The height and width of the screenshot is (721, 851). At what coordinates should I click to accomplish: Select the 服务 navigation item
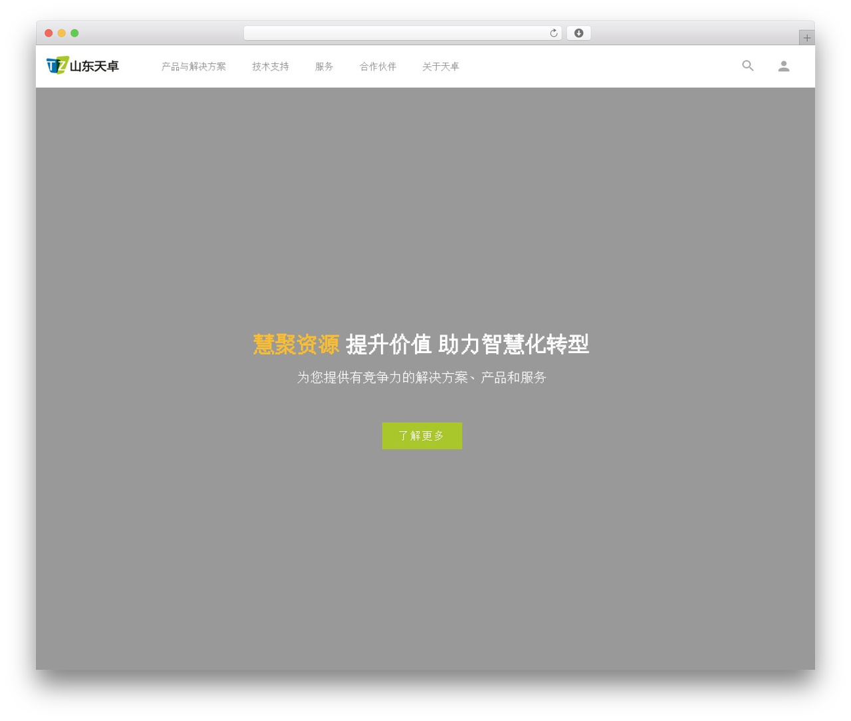(x=324, y=67)
